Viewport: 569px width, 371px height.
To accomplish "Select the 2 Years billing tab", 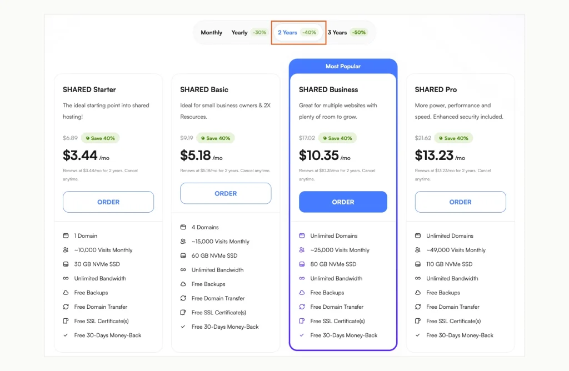I will tap(297, 33).
